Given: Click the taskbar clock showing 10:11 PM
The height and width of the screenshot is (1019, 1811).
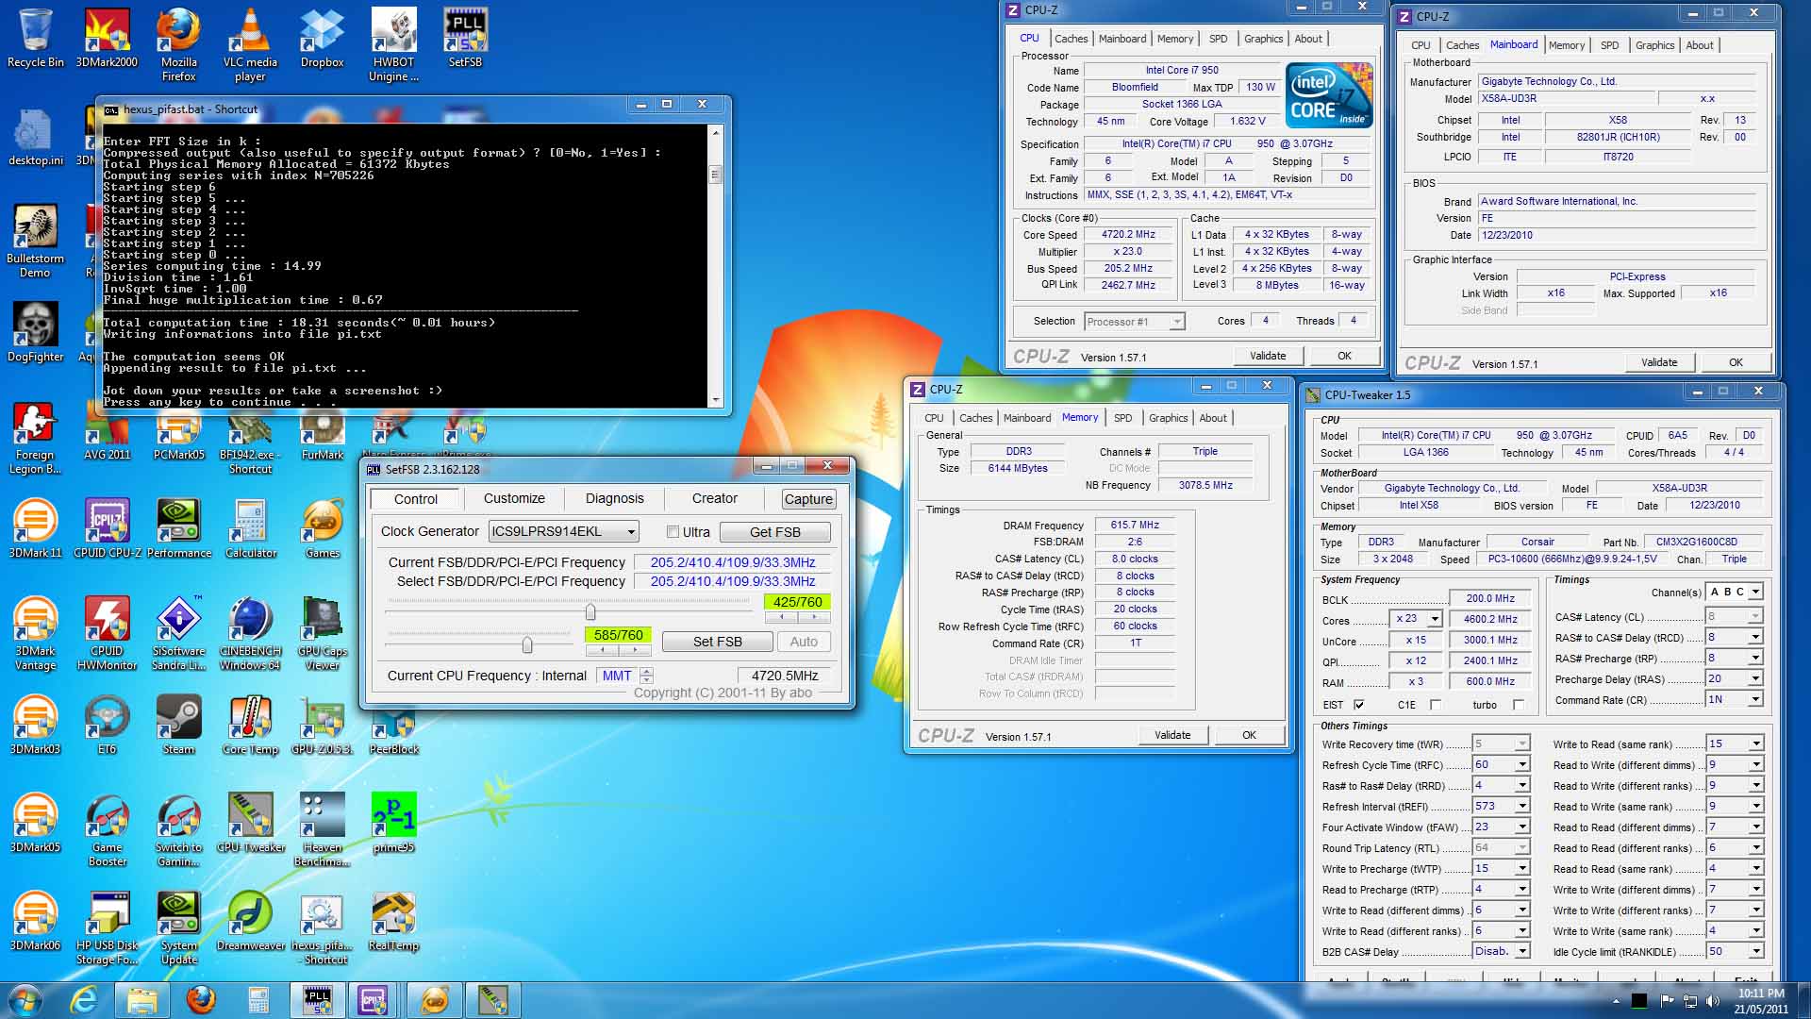Looking at the screenshot, I should point(1760,1000).
